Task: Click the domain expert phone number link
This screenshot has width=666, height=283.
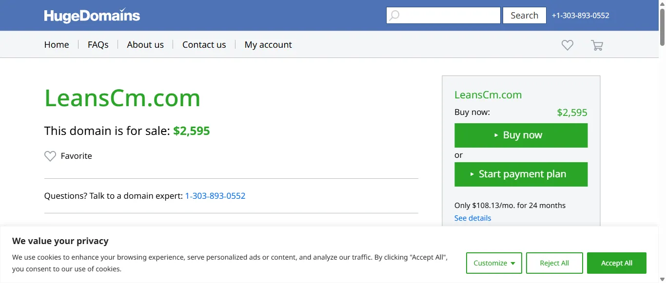Action: click(215, 196)
